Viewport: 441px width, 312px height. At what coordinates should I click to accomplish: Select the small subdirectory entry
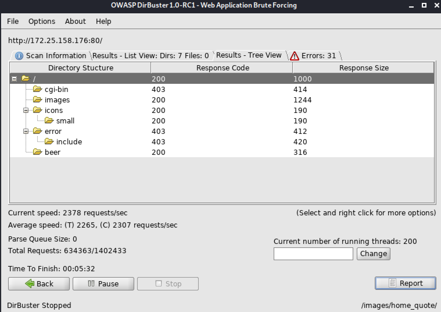pos(222,121)
